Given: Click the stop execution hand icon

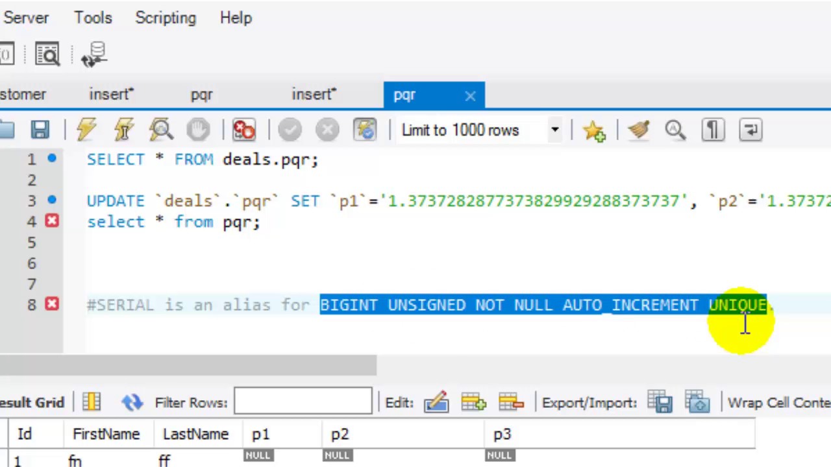Looking at the screenshot, I should pyautogui.click(x=198, y=130).
